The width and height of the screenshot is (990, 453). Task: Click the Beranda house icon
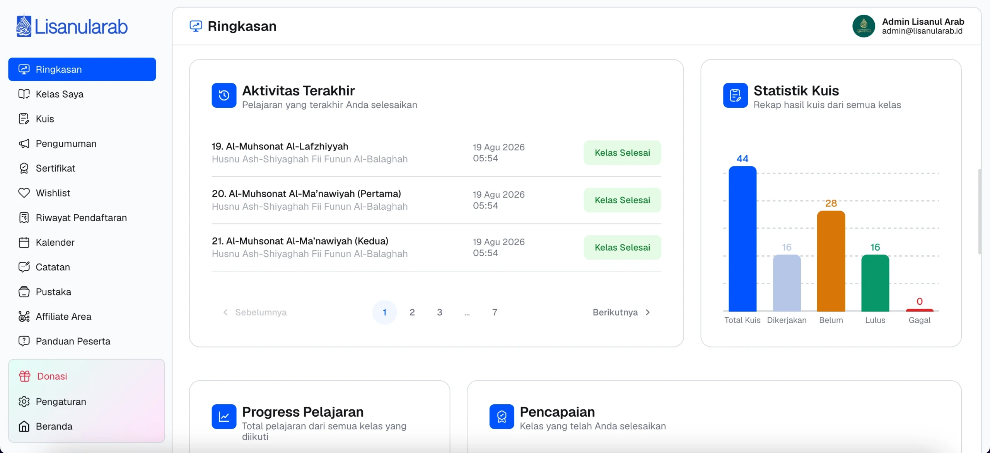(24, 426)
